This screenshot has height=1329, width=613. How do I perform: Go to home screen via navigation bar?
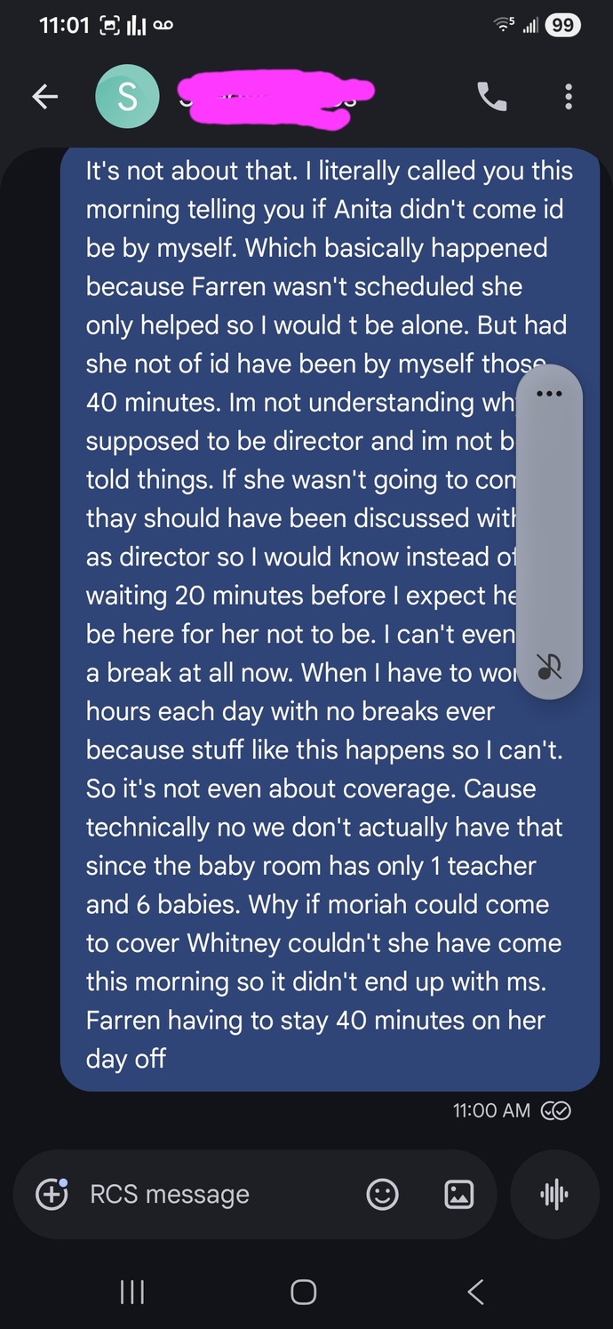click(x=304, y=1292)
